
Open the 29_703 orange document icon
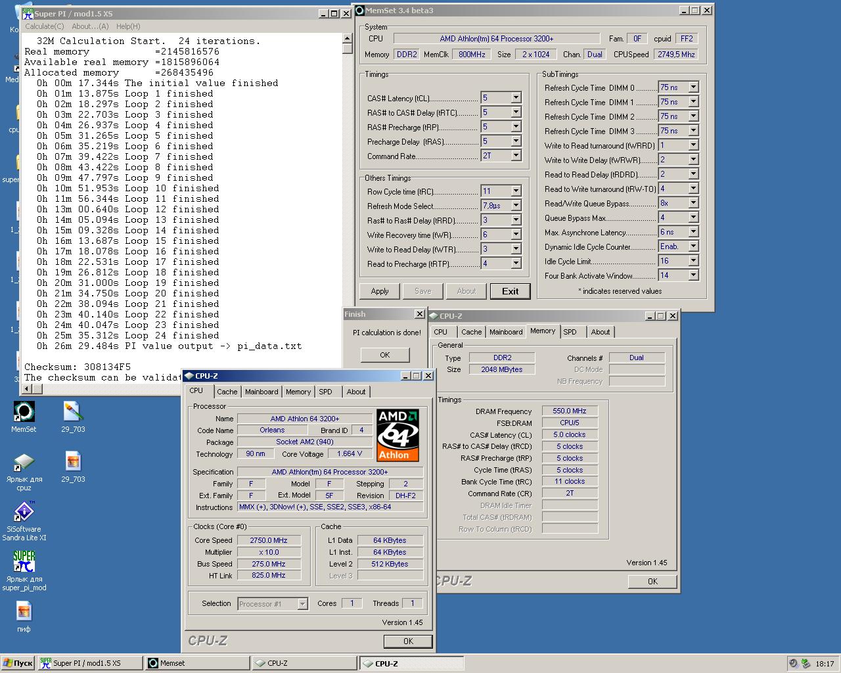click(73, 461)
